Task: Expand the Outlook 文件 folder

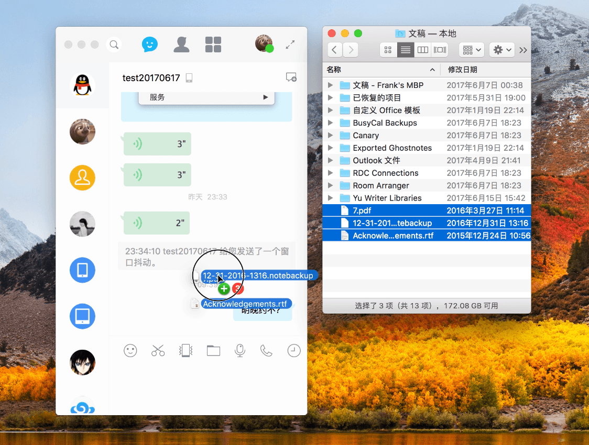Action: click(x=330, y=160)
